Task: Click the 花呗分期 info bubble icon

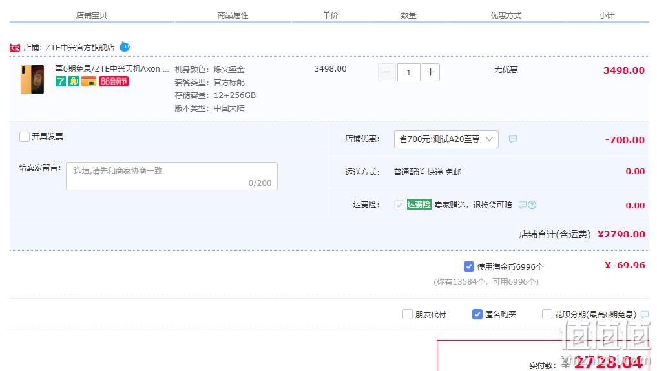Action: [645, 314]
